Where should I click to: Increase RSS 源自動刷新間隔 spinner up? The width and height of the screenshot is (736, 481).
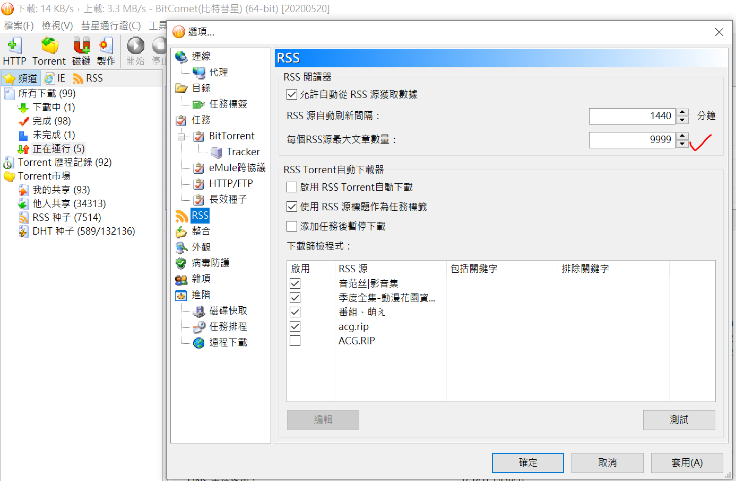tap(682, 112)
